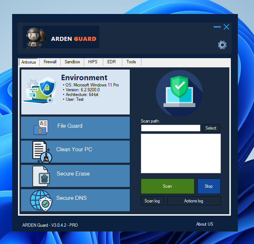Stop the current scan
Image resolution: width=254 pixels, height=244 pixels.
pos(209,186)
